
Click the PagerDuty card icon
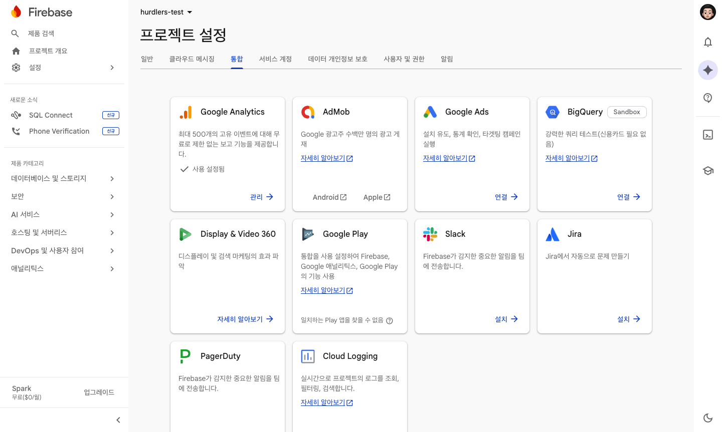click(x=185, y=356)
